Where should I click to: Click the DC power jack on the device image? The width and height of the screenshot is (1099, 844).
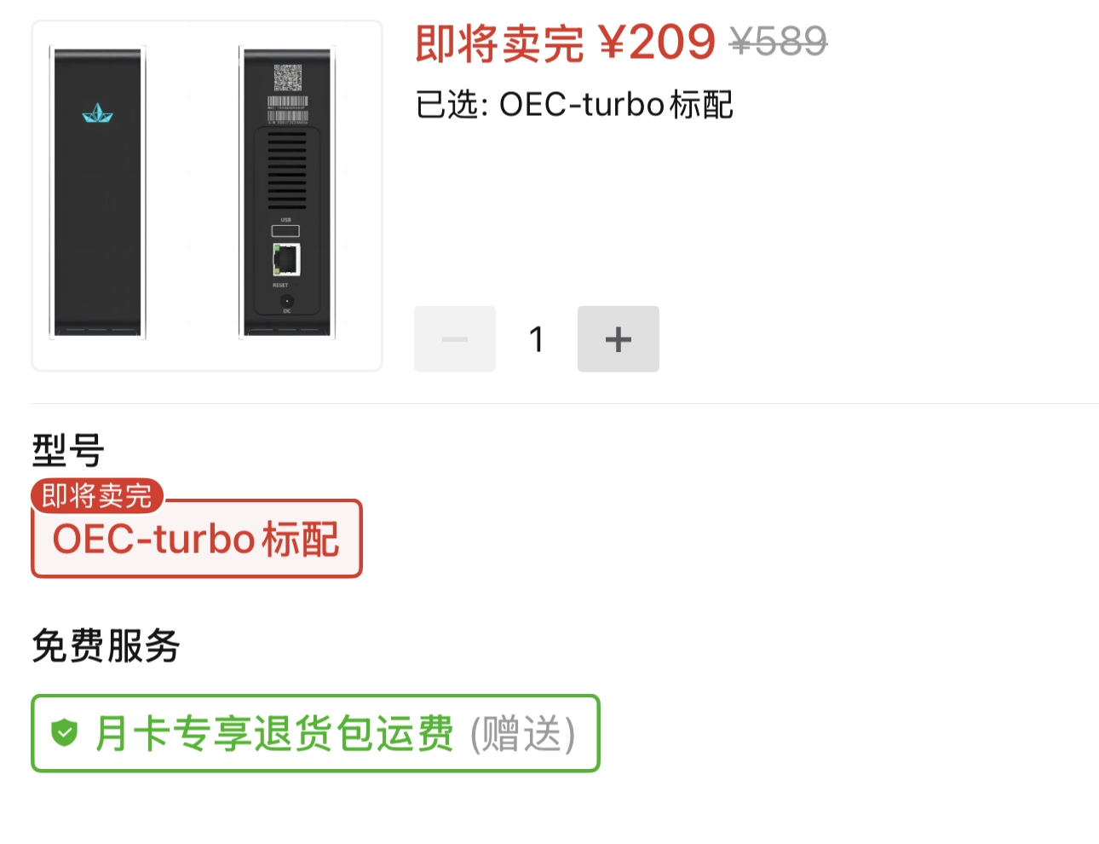(x=287, y=301)
